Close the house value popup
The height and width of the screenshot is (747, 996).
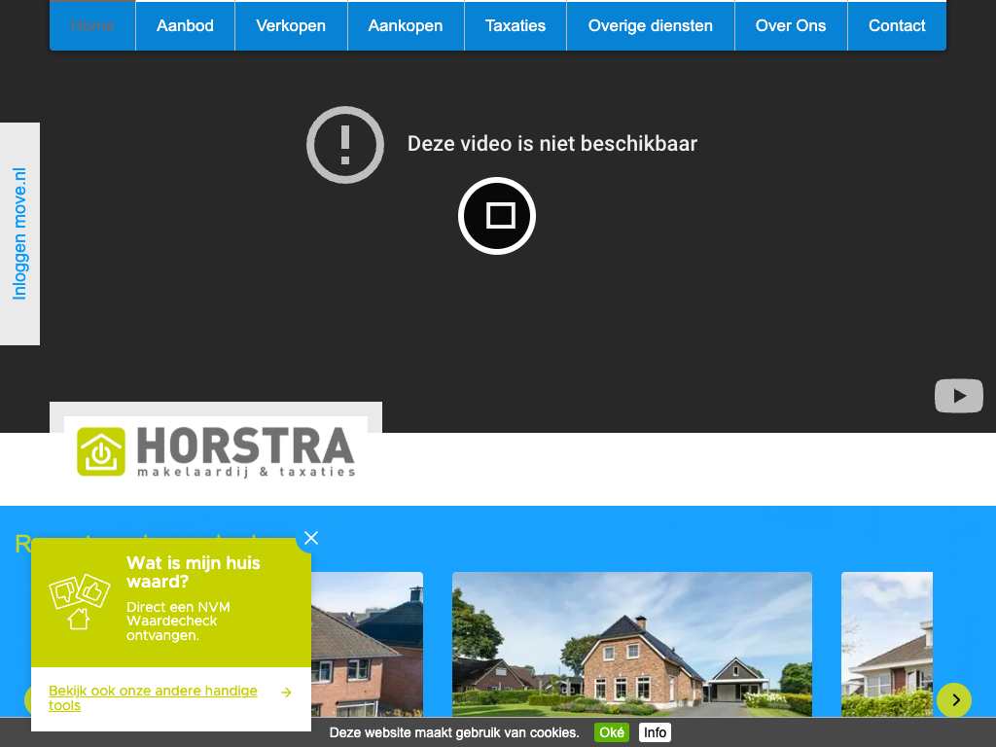(x=311, y=538)
